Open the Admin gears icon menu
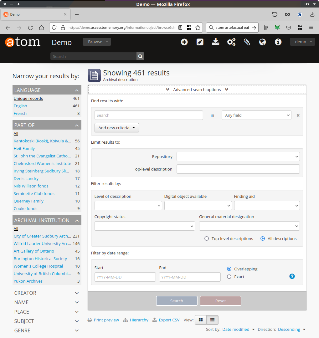Image resolution: width=319 pixels, height=338 pixels. pyautogui.click(x=231, y=42)
